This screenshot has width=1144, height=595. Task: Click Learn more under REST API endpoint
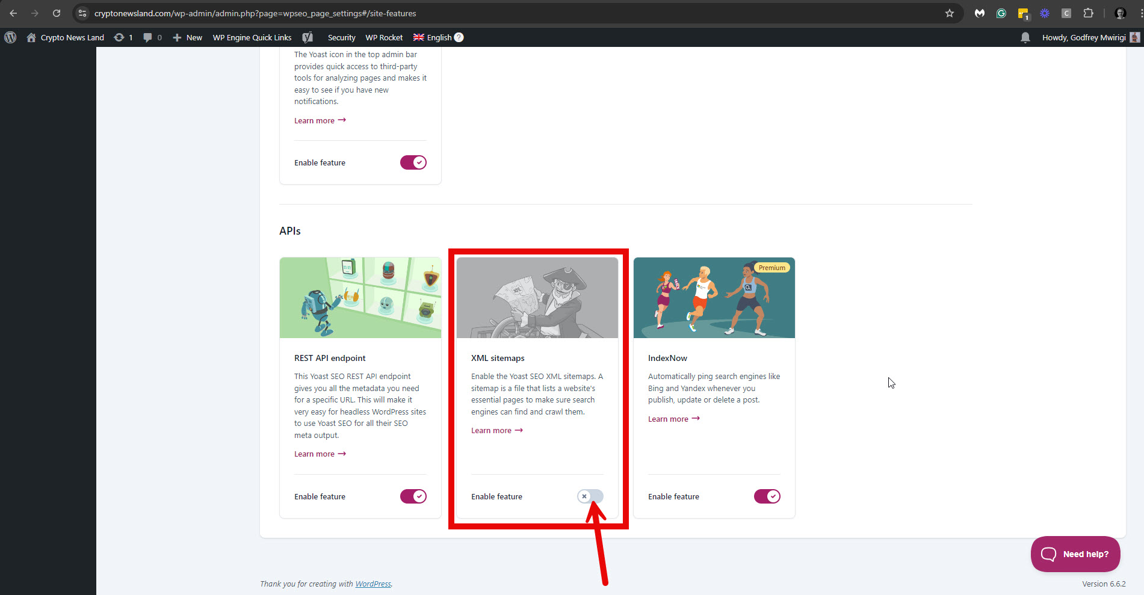(320, 454)
